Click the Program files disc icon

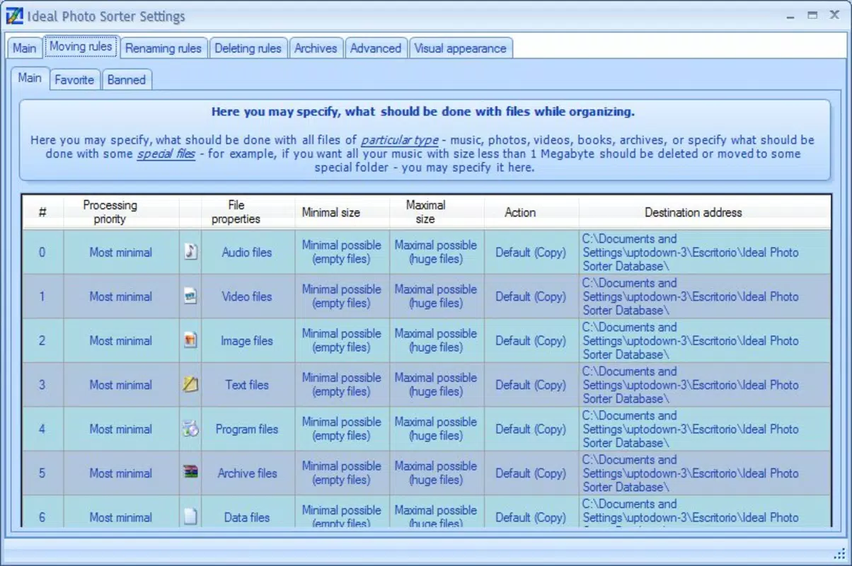pyautogui.click(x=190, y=429)
